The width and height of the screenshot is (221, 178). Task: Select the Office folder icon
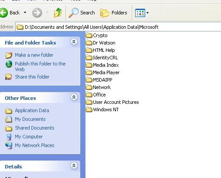89,95
